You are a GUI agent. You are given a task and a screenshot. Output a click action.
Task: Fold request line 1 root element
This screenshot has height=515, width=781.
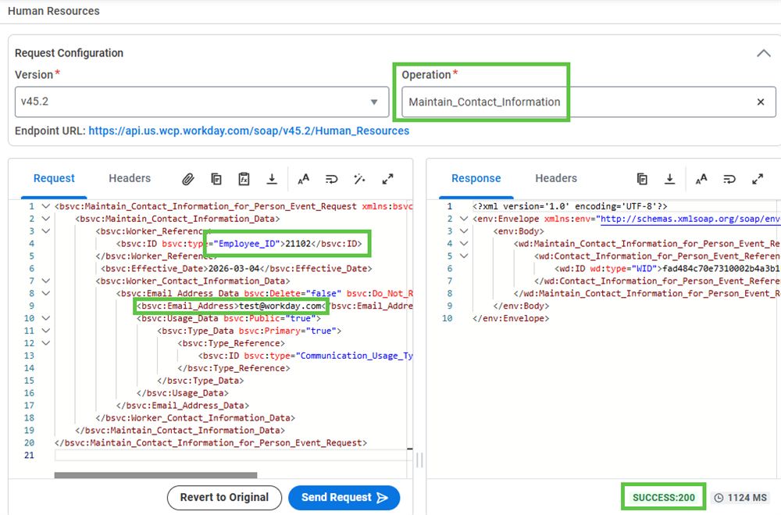(46, 206)
